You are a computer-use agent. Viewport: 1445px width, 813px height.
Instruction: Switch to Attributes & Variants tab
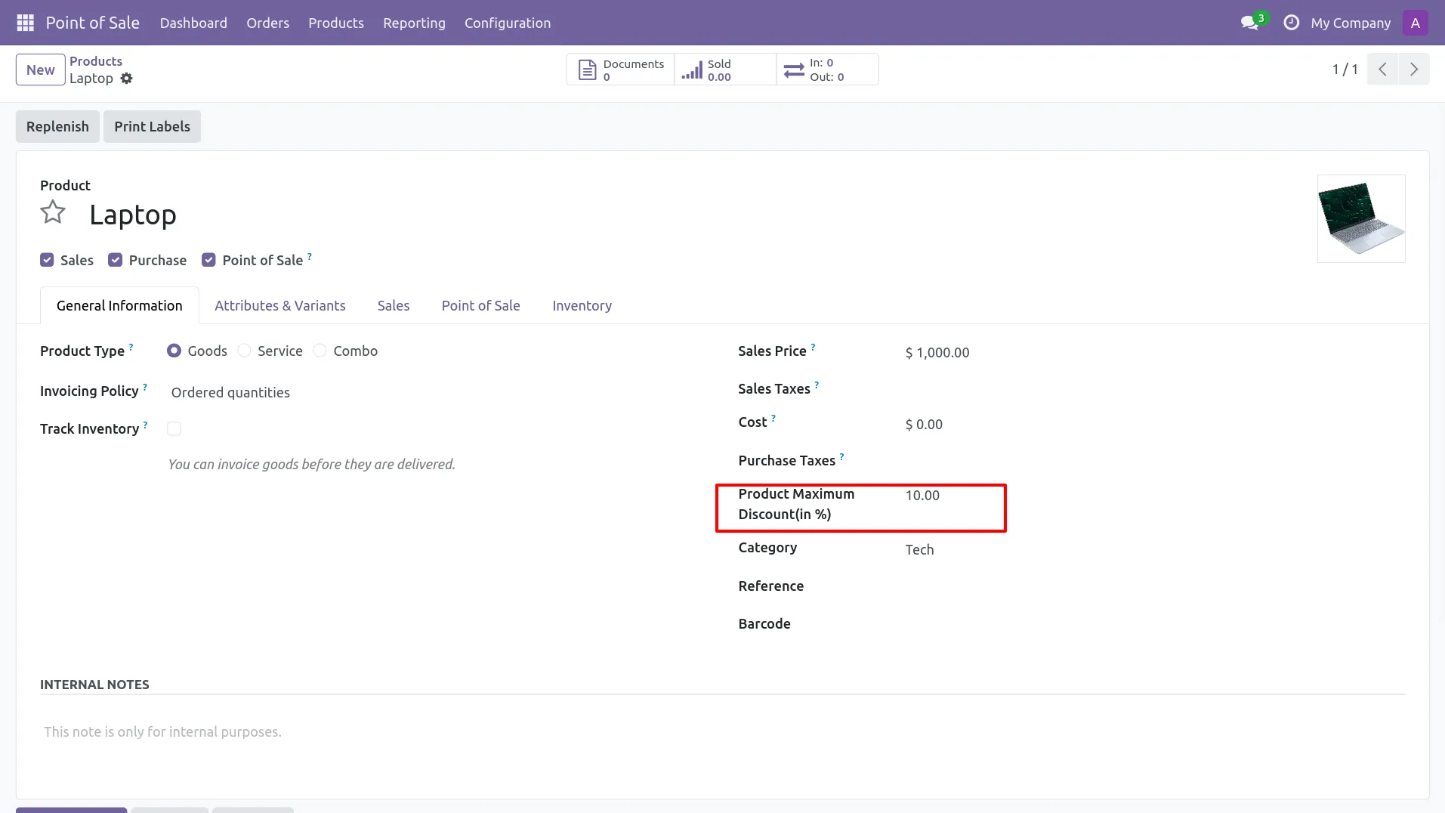pos(279,305)
